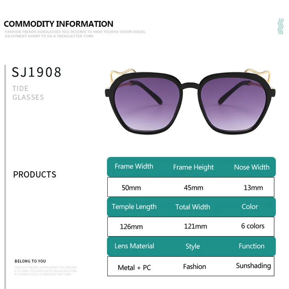Click the Frame Height header cell
Screen dimensions: 289x289
click(x=193, y=167)
